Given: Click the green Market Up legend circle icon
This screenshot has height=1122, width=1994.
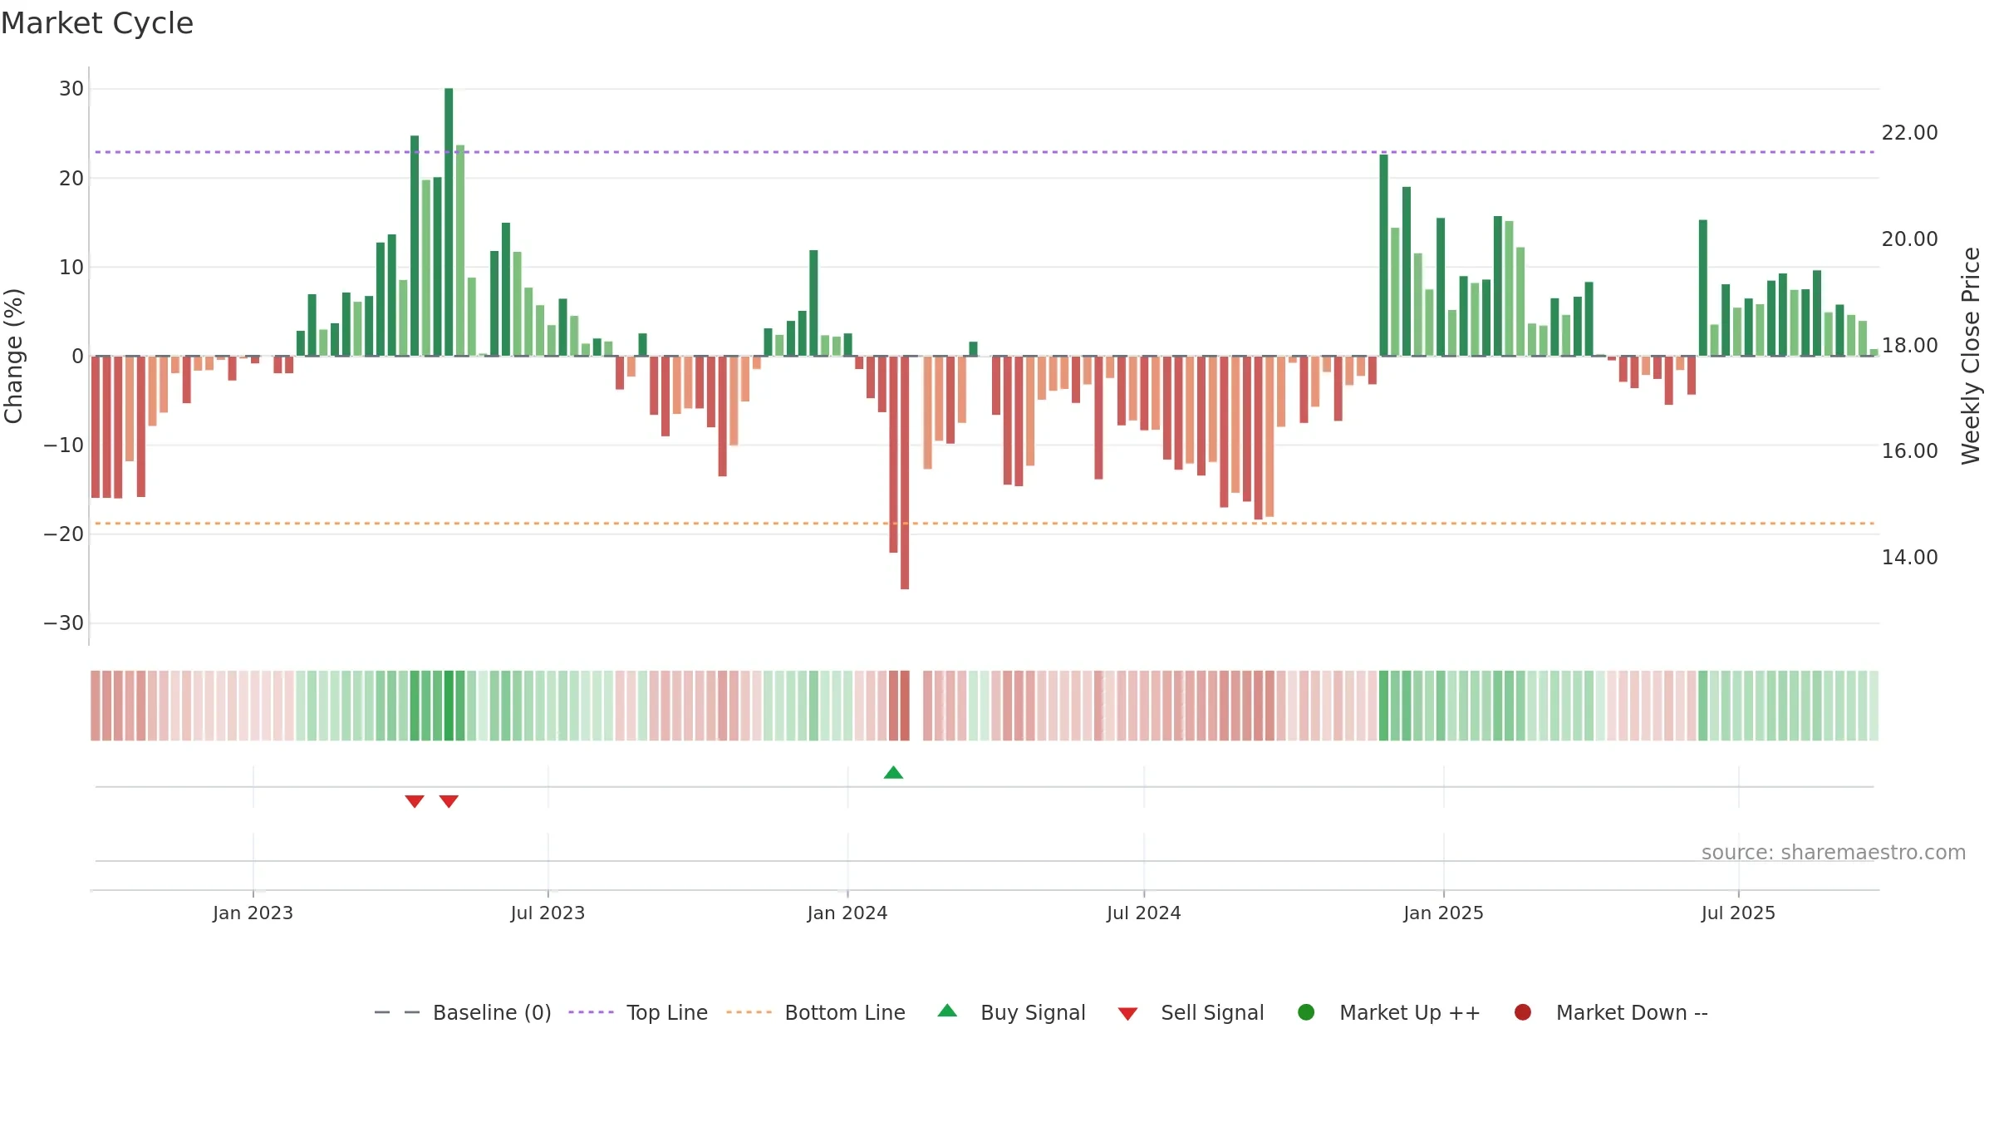Looking at the screenshot, I should pyautogui.click(x=1306, y=1012).
